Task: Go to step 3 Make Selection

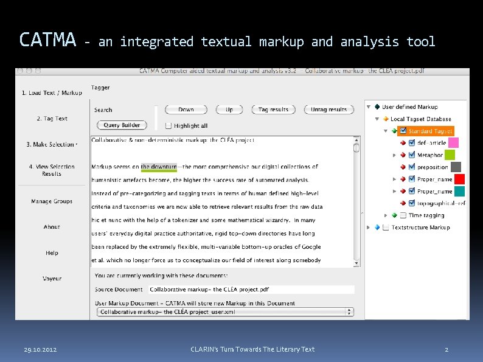Action: click(x=52, y=144)
